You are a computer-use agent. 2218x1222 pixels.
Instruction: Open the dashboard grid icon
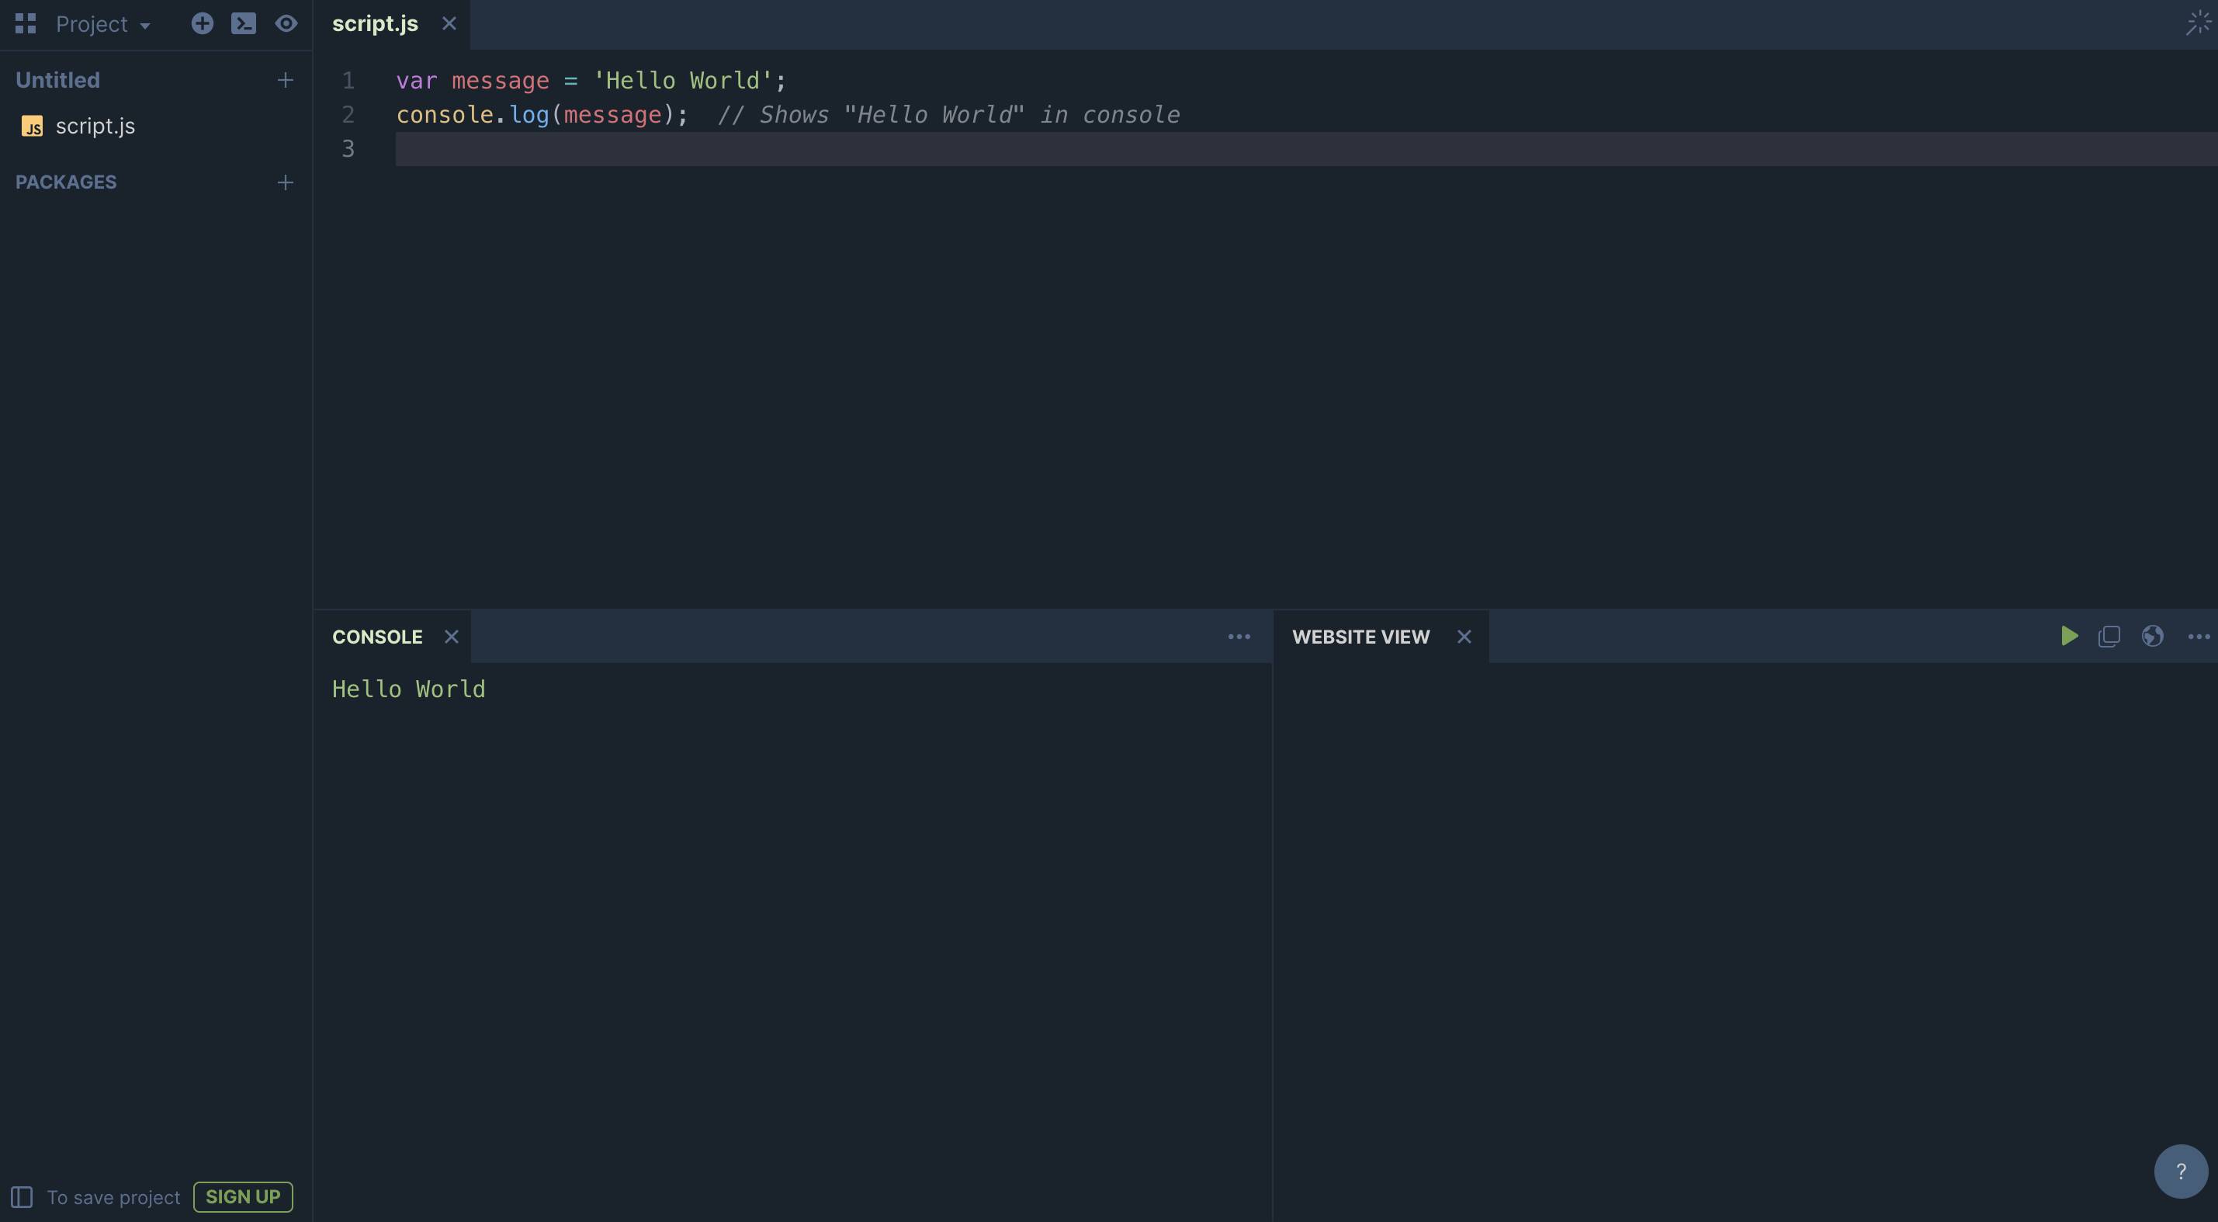coord(26,23)
